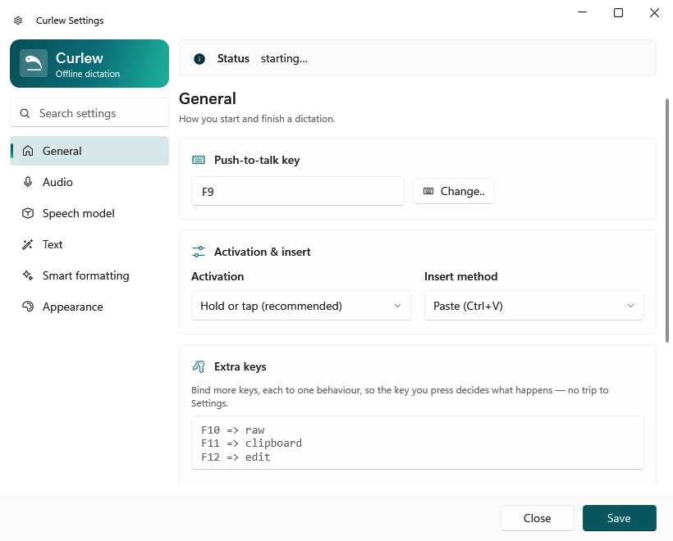
Task: Click the vertical scrollbar of settings pane
Action: [667, 220]
